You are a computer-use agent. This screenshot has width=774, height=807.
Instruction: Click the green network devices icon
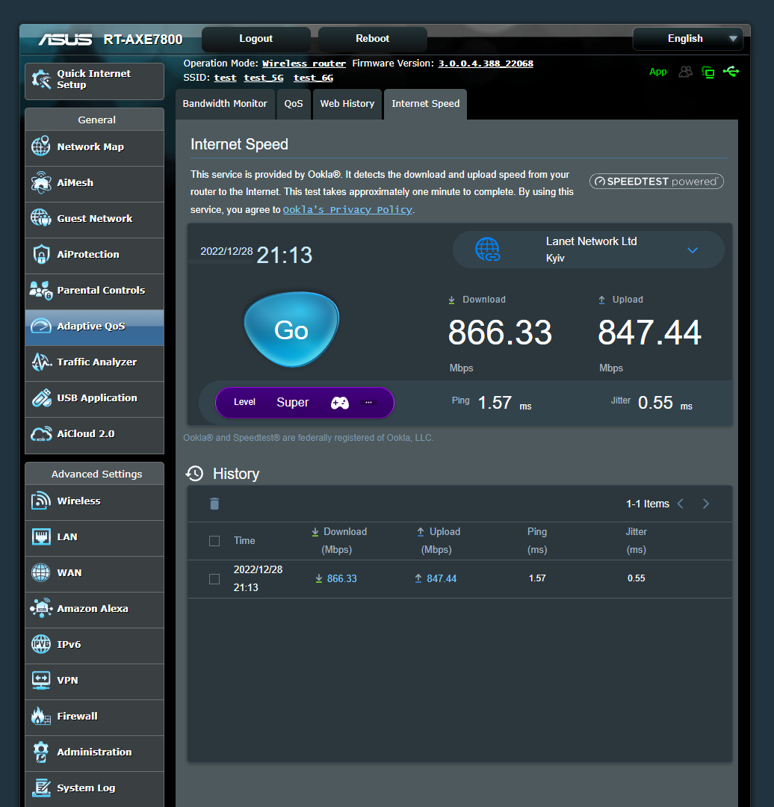click(x=708, y=72)
